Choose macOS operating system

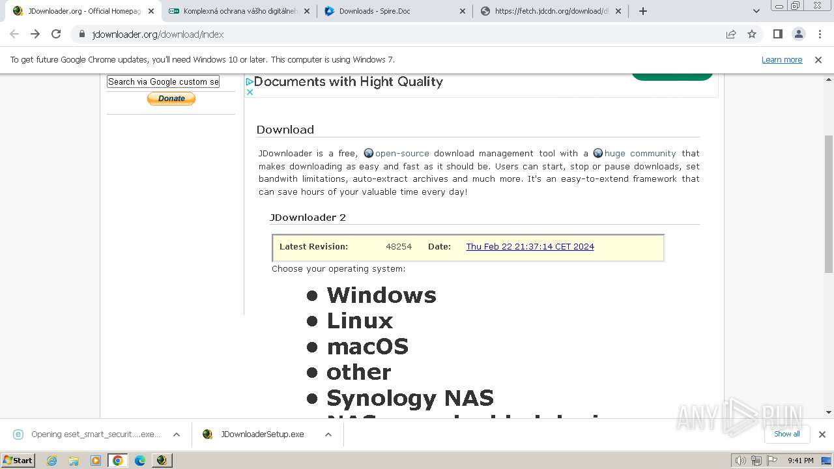pos(367,347)
